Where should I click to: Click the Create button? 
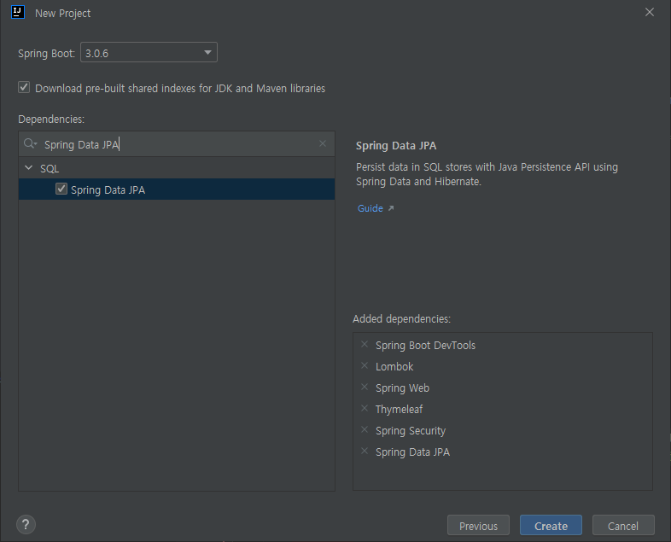551,525
